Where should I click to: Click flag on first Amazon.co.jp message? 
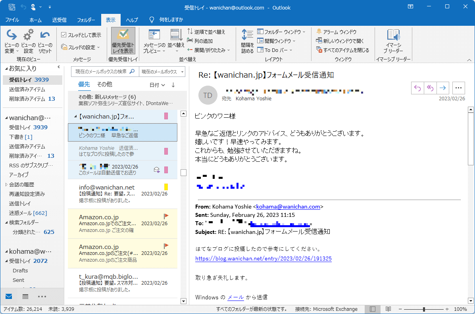point(166,216)
